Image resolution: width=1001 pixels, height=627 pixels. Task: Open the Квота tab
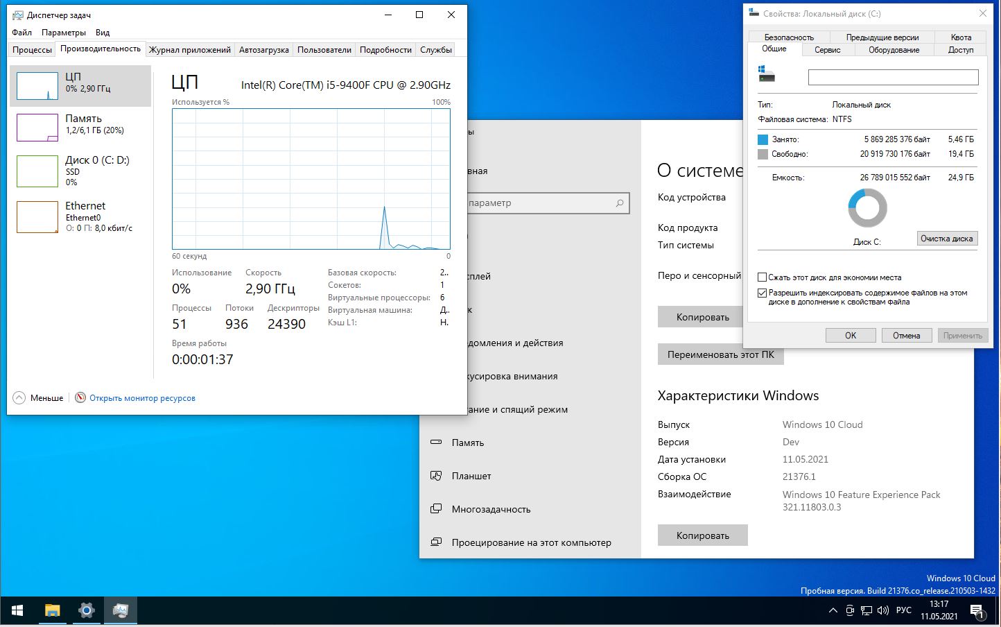point(961,37)
